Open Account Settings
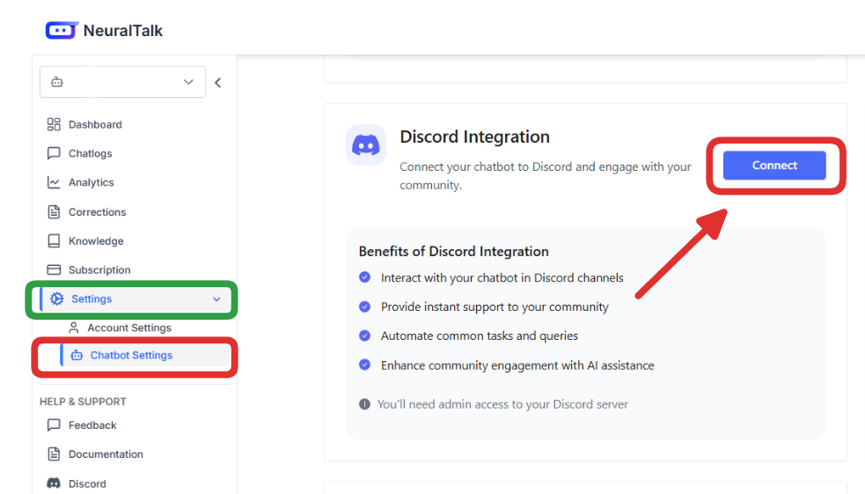This screenshot has height=494, width=865. (129, 328)
